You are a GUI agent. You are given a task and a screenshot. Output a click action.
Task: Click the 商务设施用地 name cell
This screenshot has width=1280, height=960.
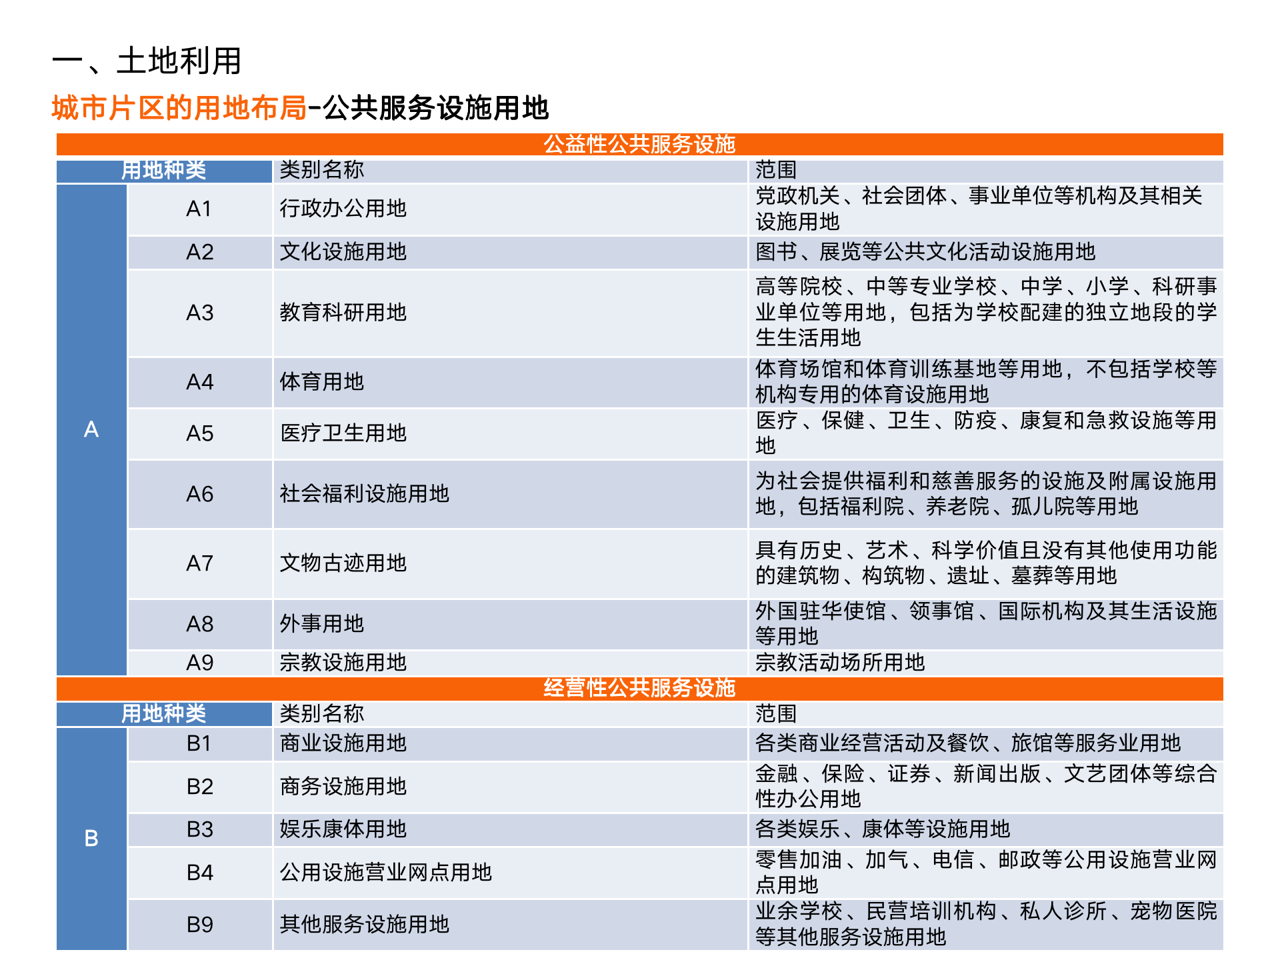[343, 787]
